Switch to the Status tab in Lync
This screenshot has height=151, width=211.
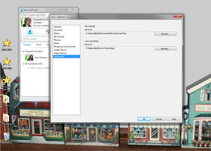(x=39, y=45)
